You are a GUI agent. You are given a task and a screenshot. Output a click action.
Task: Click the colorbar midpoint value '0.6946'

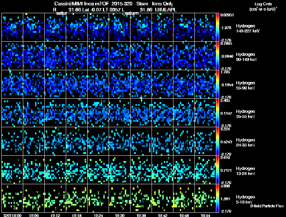[227, 56]
